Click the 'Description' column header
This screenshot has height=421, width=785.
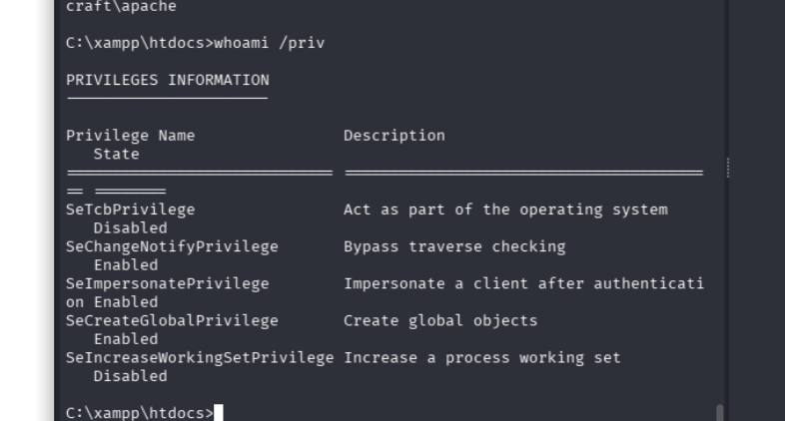[x=394, y=136]
